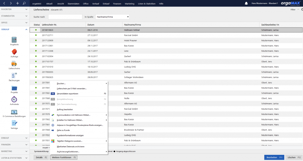
Task: Open the settings gear beside Filter
Action: point(302,9)
